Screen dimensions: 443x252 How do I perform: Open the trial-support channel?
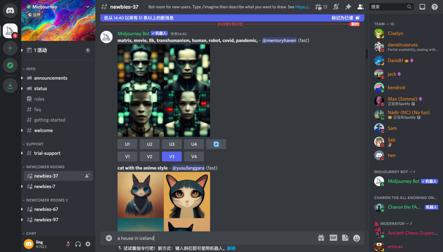(x=58, y=153)
